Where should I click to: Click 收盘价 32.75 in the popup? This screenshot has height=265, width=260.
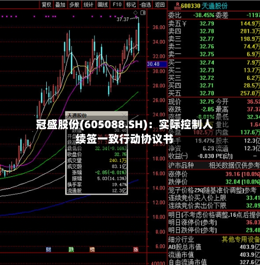(97, 154)
